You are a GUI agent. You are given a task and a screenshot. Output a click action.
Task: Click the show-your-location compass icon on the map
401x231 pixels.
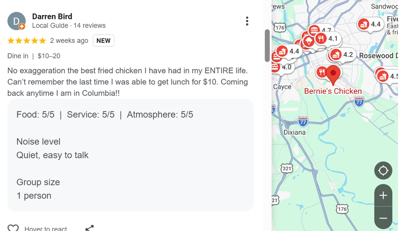tap(383, 171)
